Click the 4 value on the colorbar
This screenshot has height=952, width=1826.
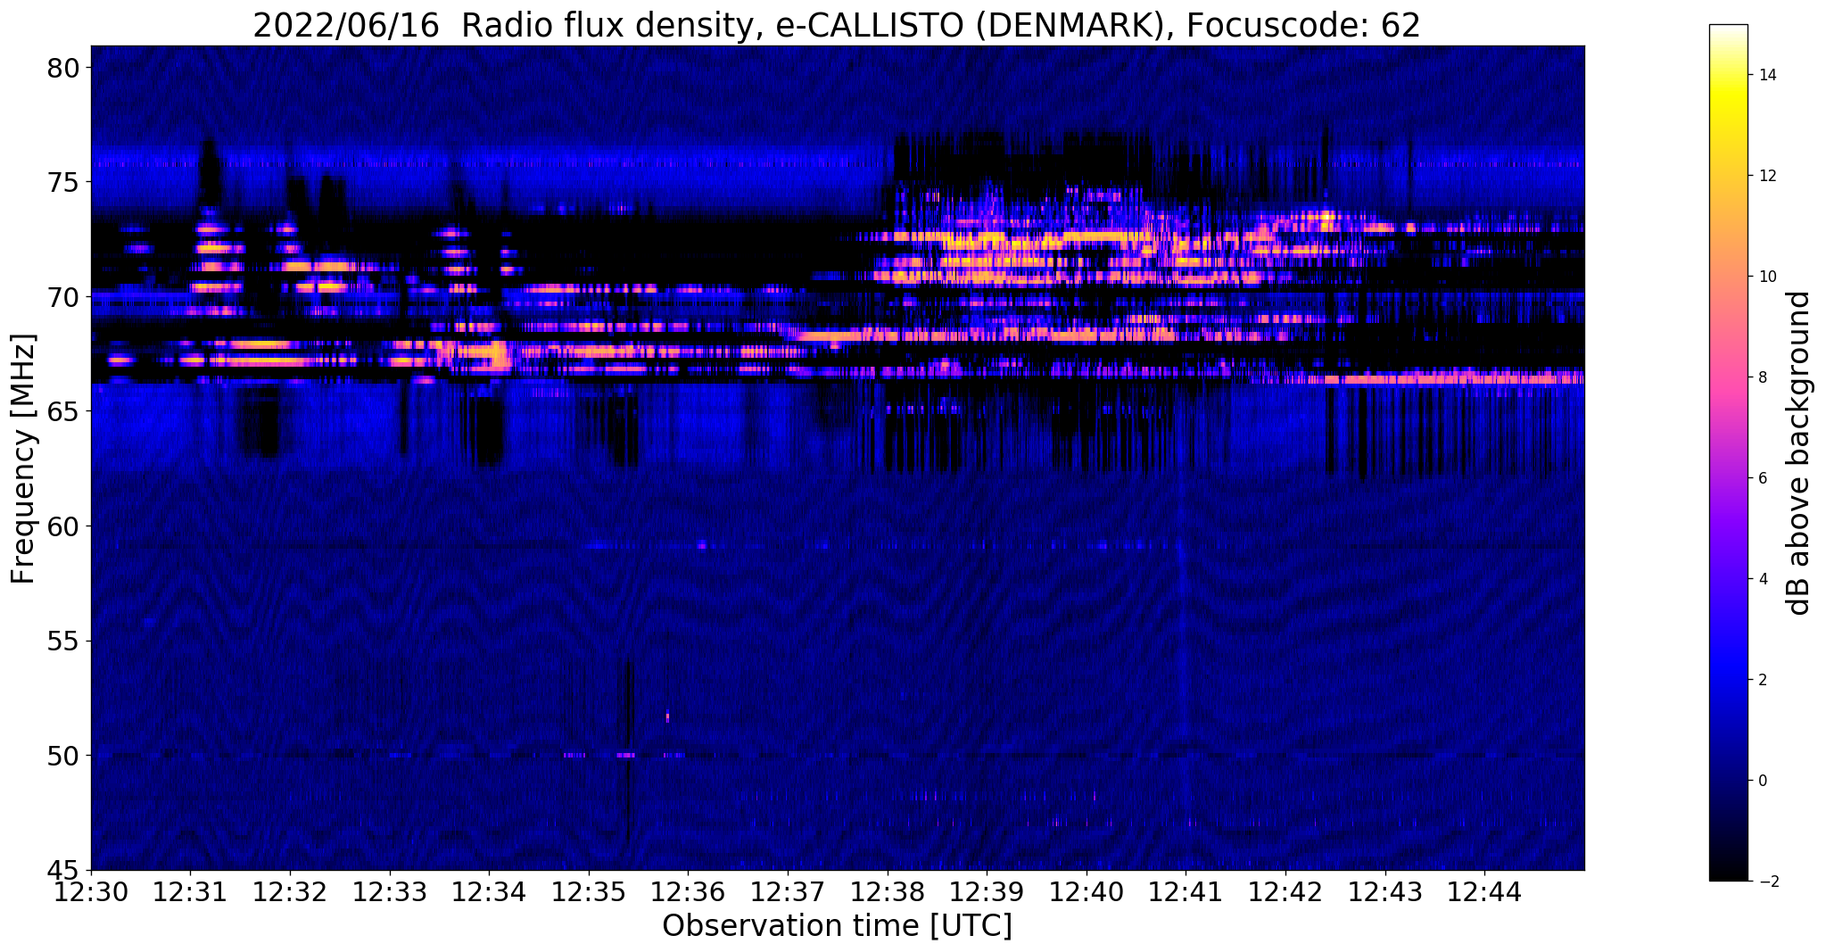pos(1761,579)
